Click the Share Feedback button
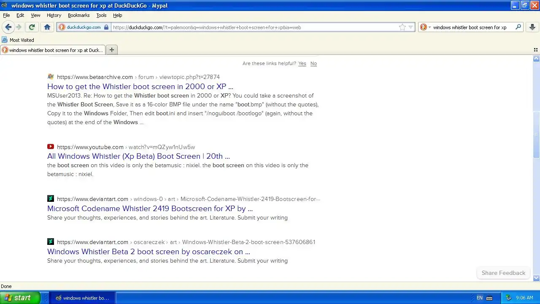The width and height of the screenshot is (540, 304). [503, 273]
